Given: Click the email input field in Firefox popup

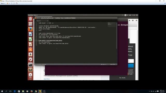Looking at the screenshot, I should [x=131, y=61].
